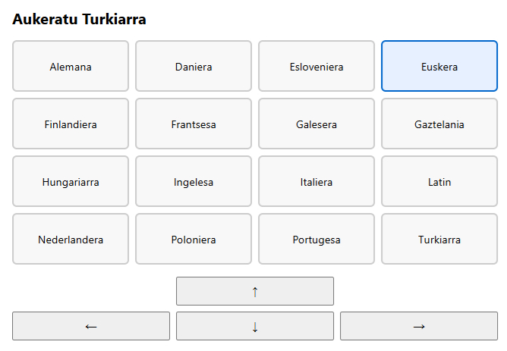Image resolution: width=507 pixels, height=351 pixels.
Task: Pick the Poloniera tile
Action: click(x=194, y=240)
